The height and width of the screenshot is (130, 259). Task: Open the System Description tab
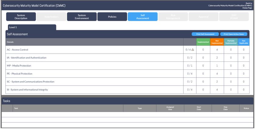pos(21,17)
